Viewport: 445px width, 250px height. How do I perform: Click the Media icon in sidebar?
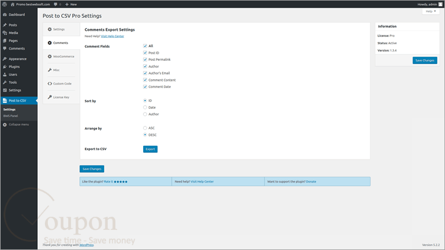click(x=5, y=33)
